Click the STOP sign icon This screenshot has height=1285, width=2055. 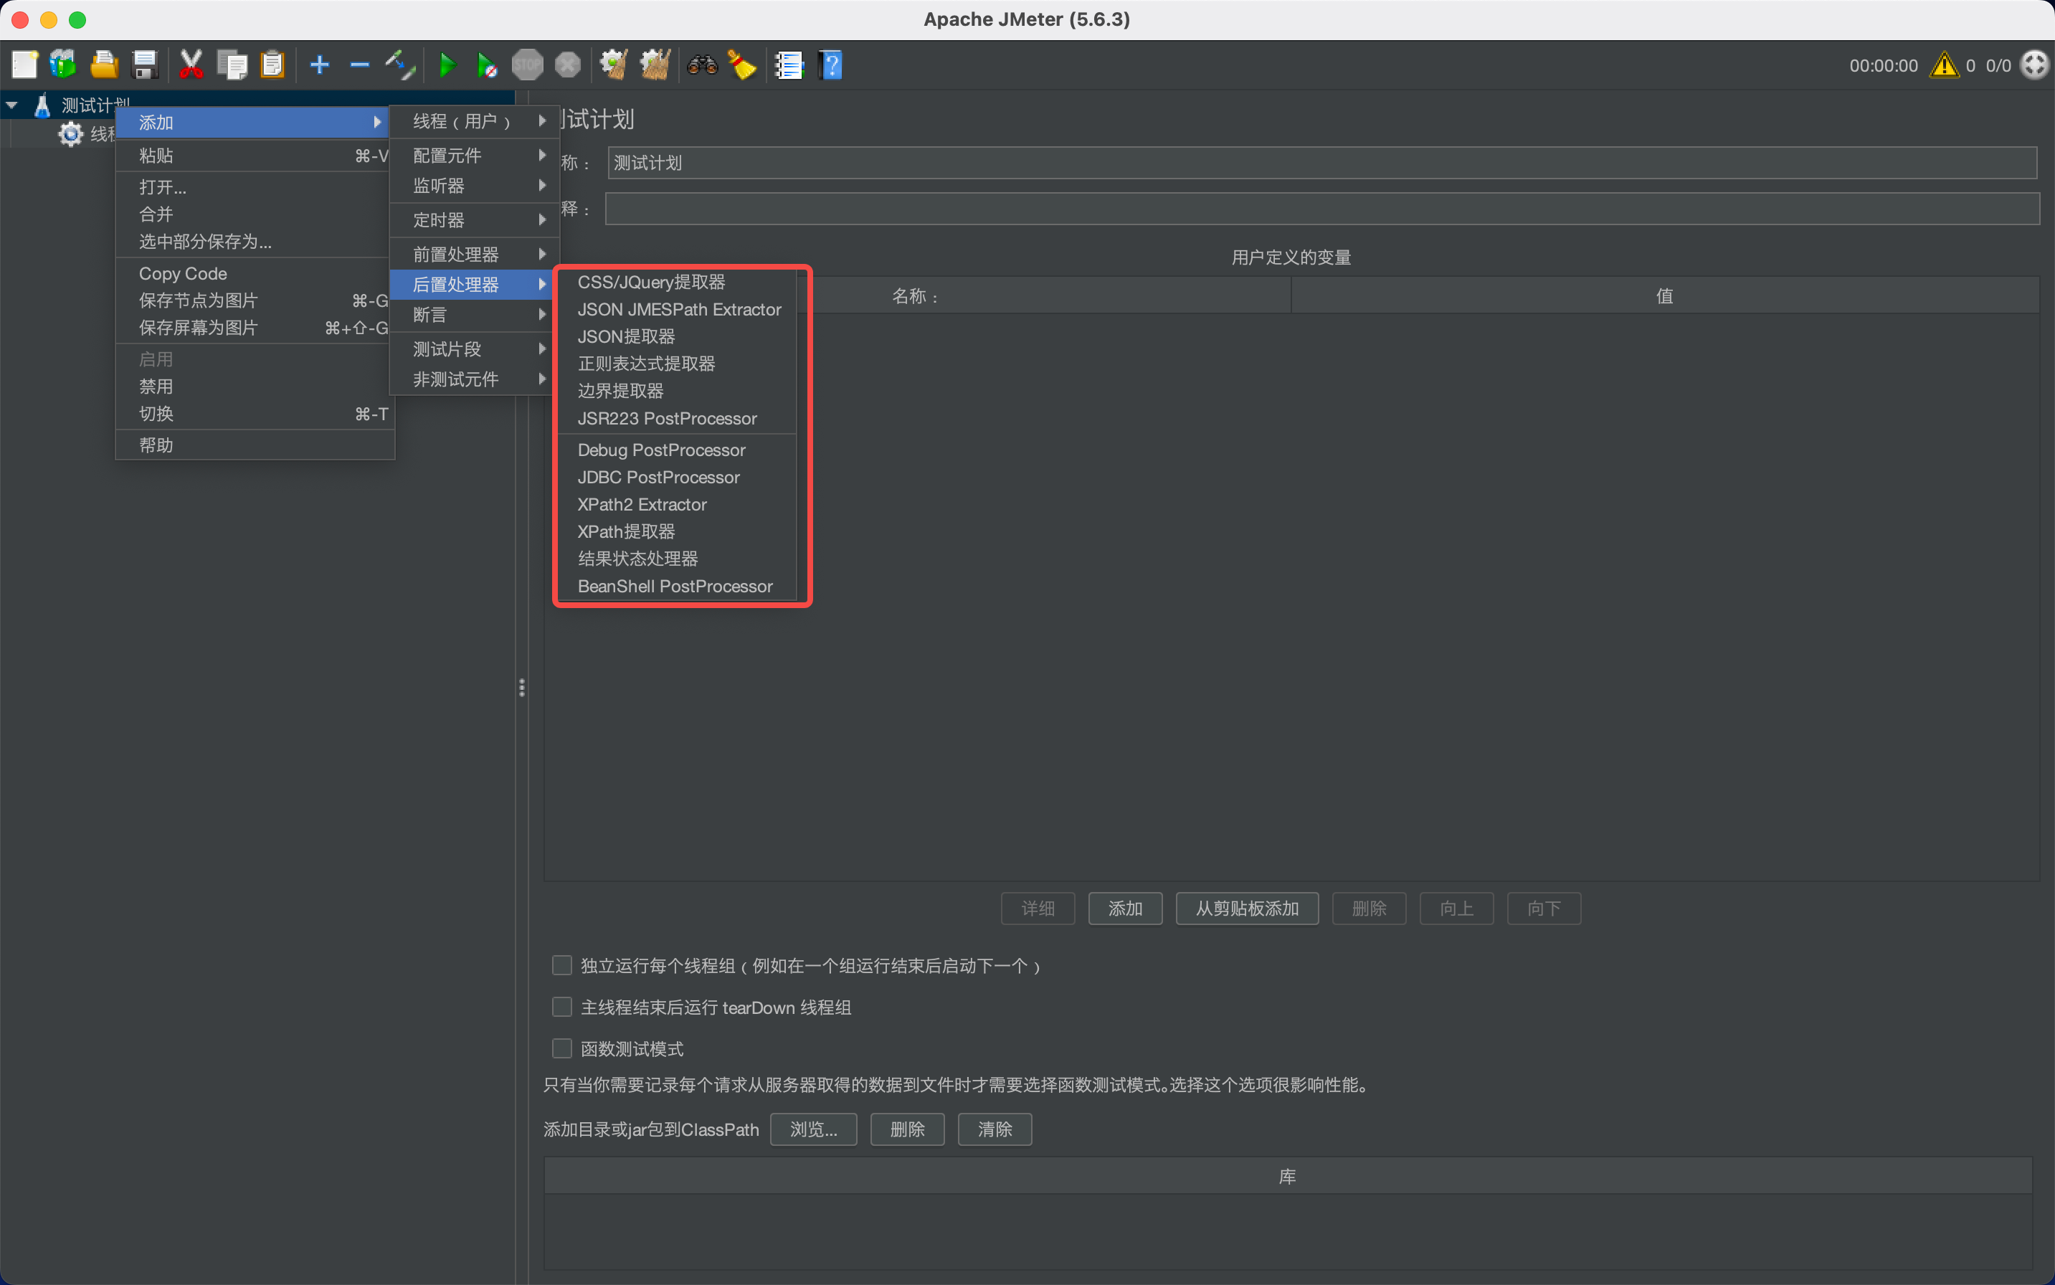527,65
